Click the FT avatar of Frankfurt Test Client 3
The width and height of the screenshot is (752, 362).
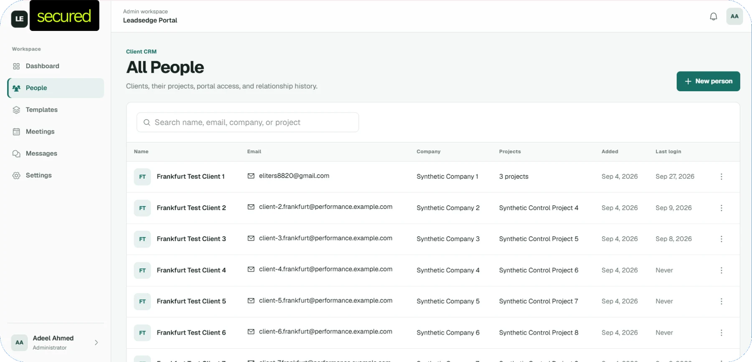click(142, 239)
